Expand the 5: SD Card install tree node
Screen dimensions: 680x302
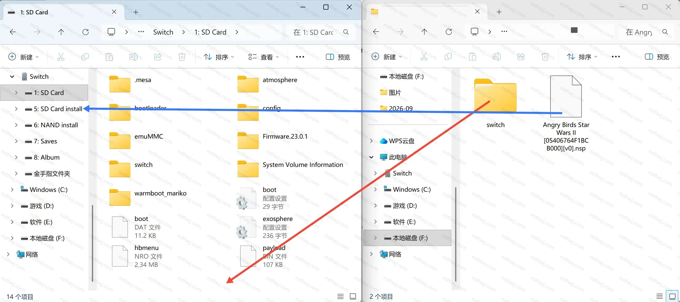pyautogui.click(x=16, y=109)
